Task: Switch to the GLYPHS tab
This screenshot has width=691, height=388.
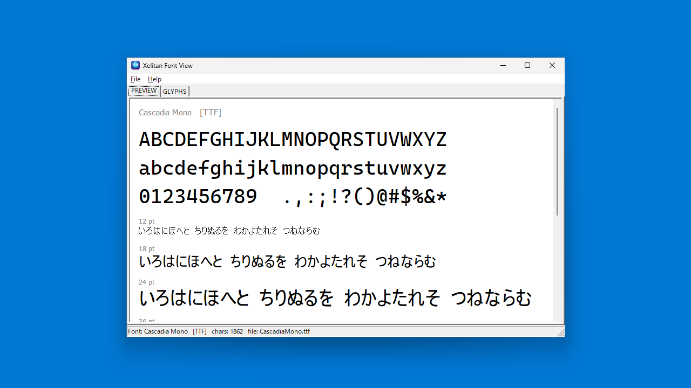Action: 174,92
